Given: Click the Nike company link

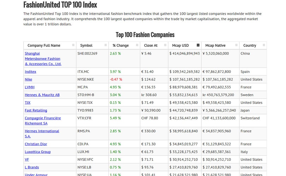Looking at the screenshot, I should (28, 80).
